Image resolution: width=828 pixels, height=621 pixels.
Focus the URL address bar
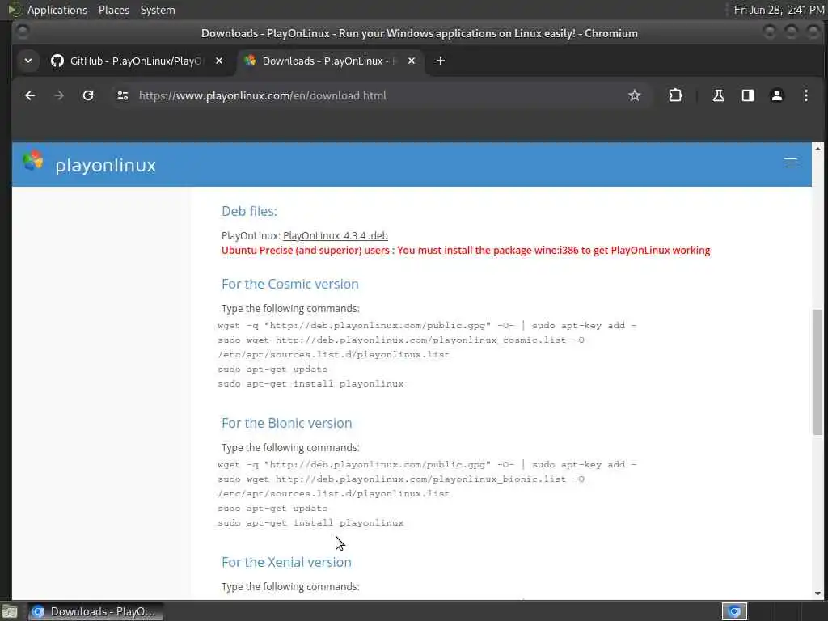point(370,95)
